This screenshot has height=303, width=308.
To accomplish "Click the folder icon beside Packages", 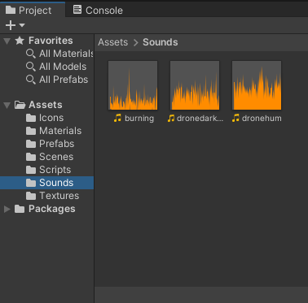I will pyautogui.click(x=20, y=209).
